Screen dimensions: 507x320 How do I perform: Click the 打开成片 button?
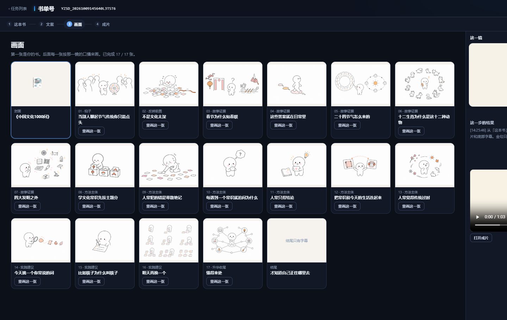(481, 238)
